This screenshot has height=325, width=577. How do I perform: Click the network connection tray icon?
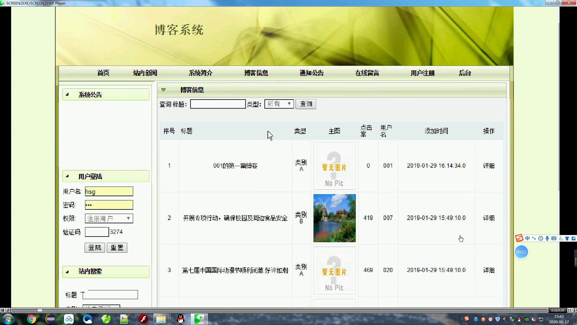(541, 319)
